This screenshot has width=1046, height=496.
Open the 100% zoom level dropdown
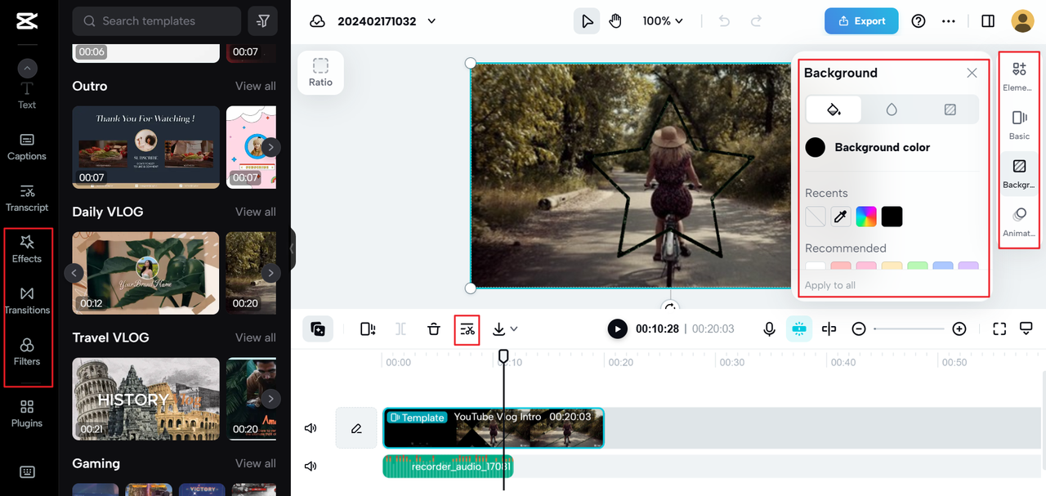663,21
